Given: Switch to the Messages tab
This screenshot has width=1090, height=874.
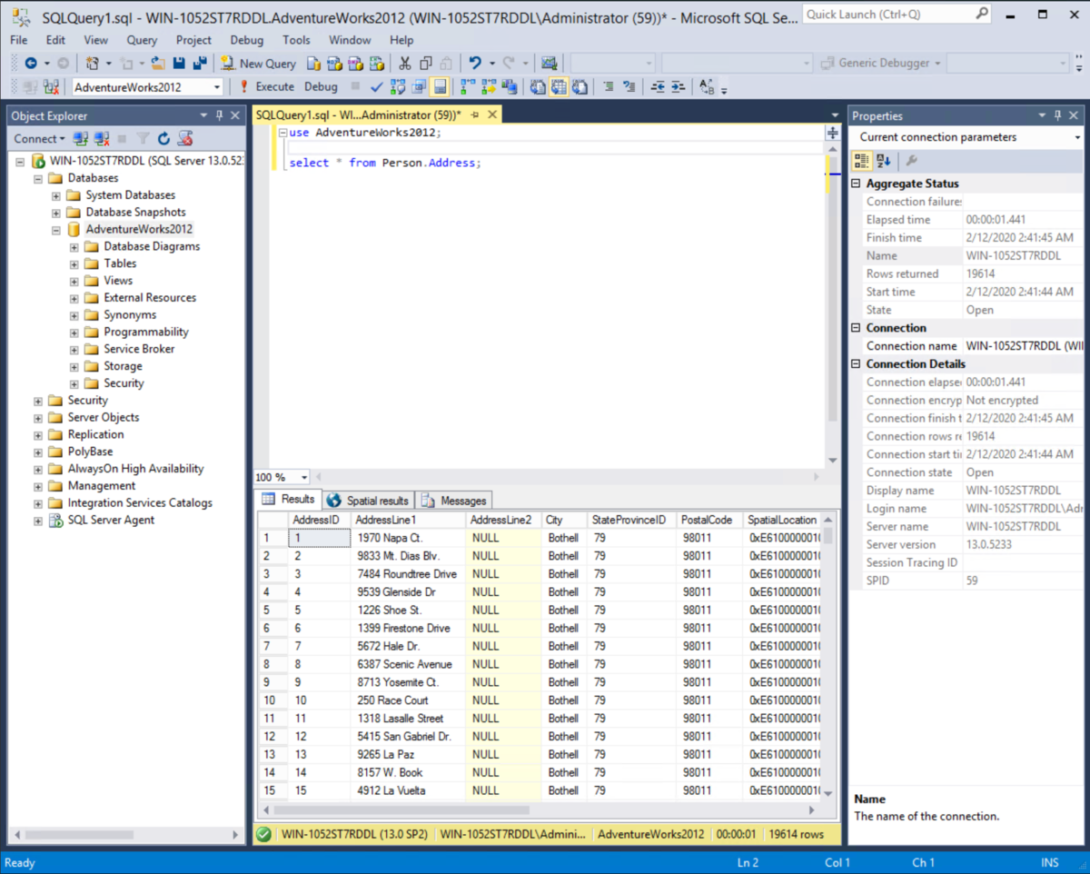Looking at the screenshot, I should coord(454,501).
